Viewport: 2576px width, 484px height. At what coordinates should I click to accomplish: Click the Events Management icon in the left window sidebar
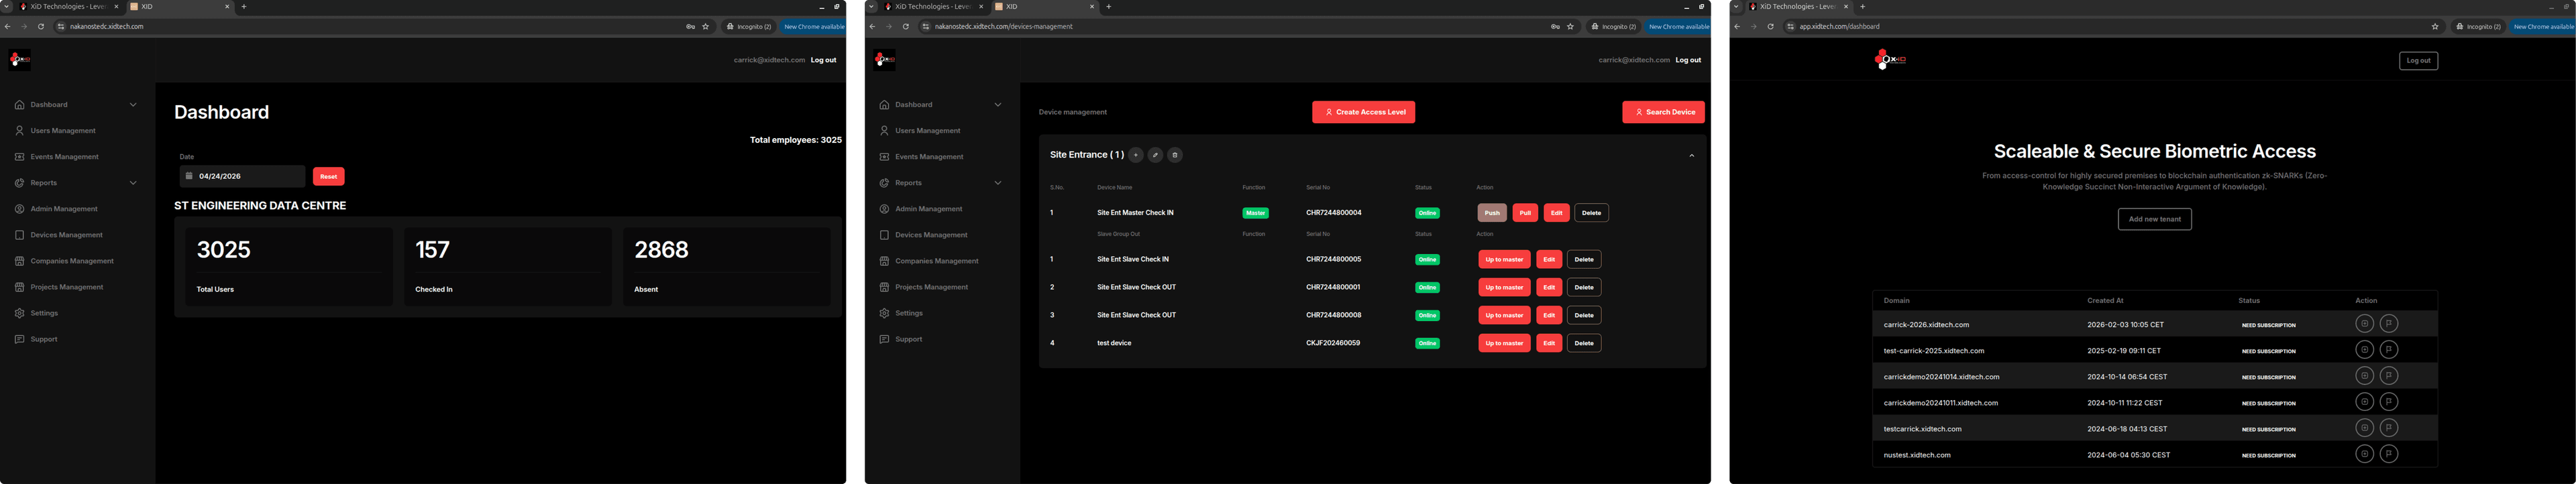click(19, 157)
